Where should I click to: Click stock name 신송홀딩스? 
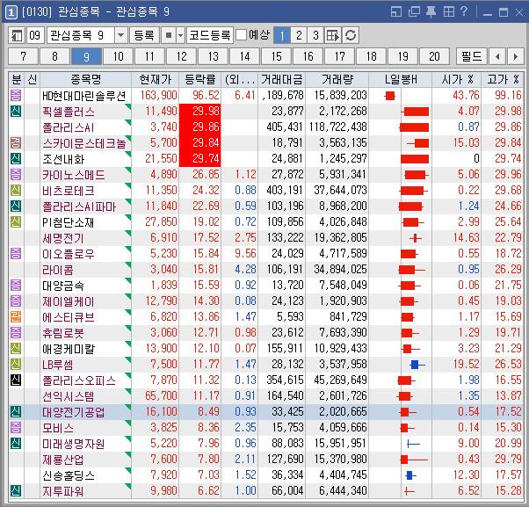69,475
